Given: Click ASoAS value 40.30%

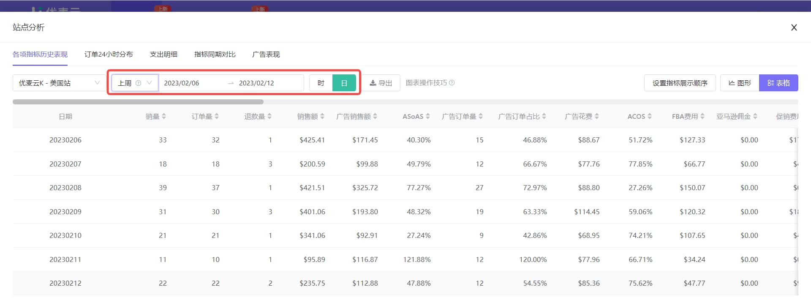Looking at the screenshot, I should point(419,140).
